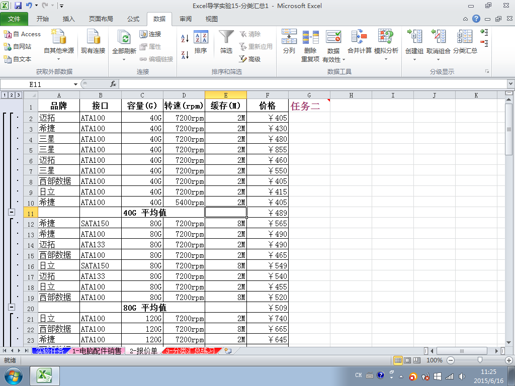Customize Quick Access Toolbar dropdown
The width and height of the screenshot is (515, 386).
pyautogui.click(x=61, y=6)
